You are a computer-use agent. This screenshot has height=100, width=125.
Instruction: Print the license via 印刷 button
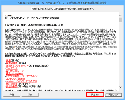coord(12,95)
